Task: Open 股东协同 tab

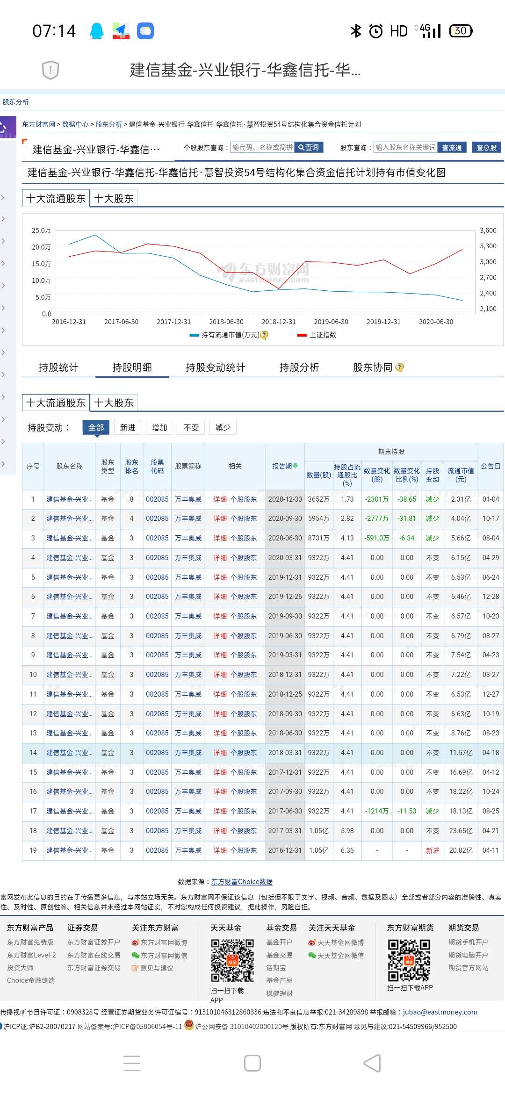Action: [x=373, y=367]
